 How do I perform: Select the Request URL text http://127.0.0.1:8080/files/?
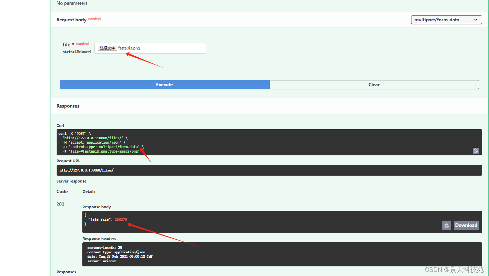(x=86, y=170)
